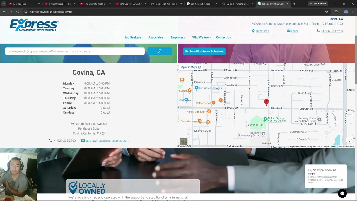Screen dimensions: 357x201
Task: Click the "Locally Owned" badge
Action: pyautogui.click(x=87, y=188)
